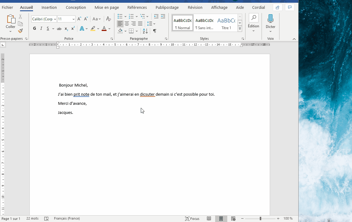Toggle italic formatting
This screenshot has width=352, height=222.
pos(41,29)
